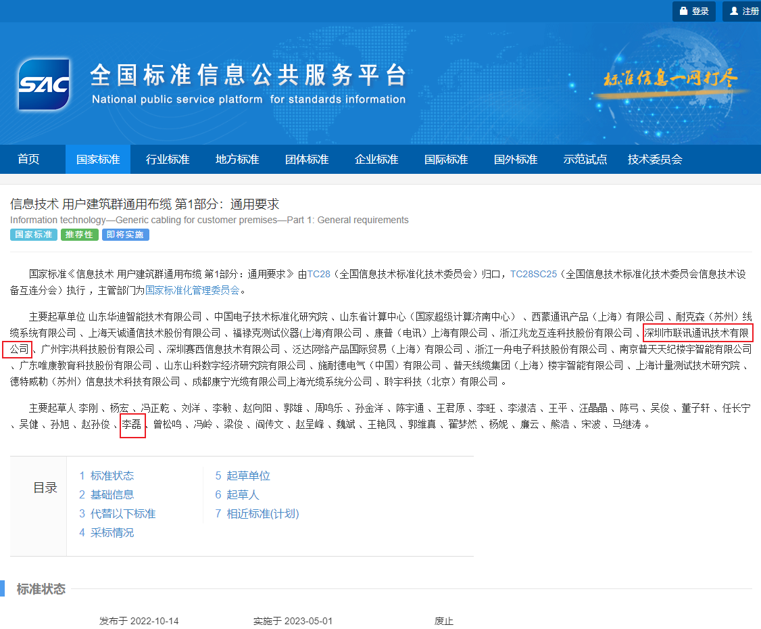Switch to the 团体标准 tab

tap(307, 160)
